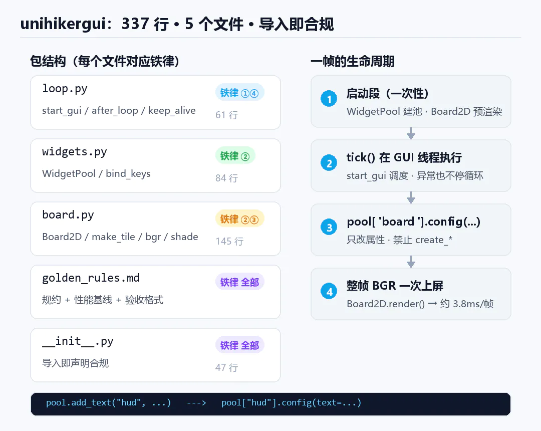Click 'WidgetPool 建池 · Board2D 预渲染' text
The width and height of the screenshot is (541, 431).
click(424, 111)
